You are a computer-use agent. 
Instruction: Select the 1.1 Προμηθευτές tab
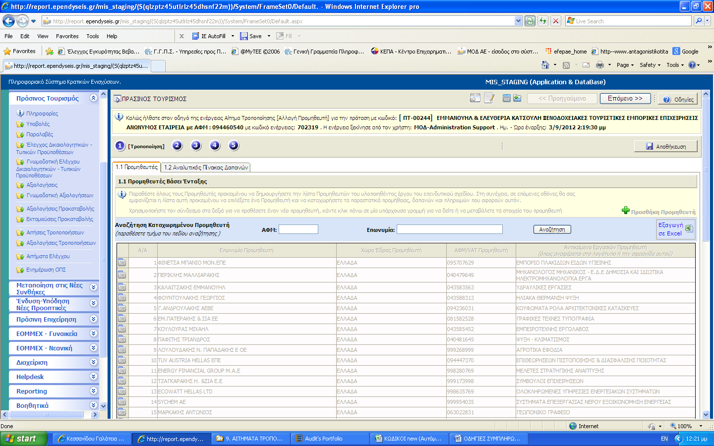[136, 167]
